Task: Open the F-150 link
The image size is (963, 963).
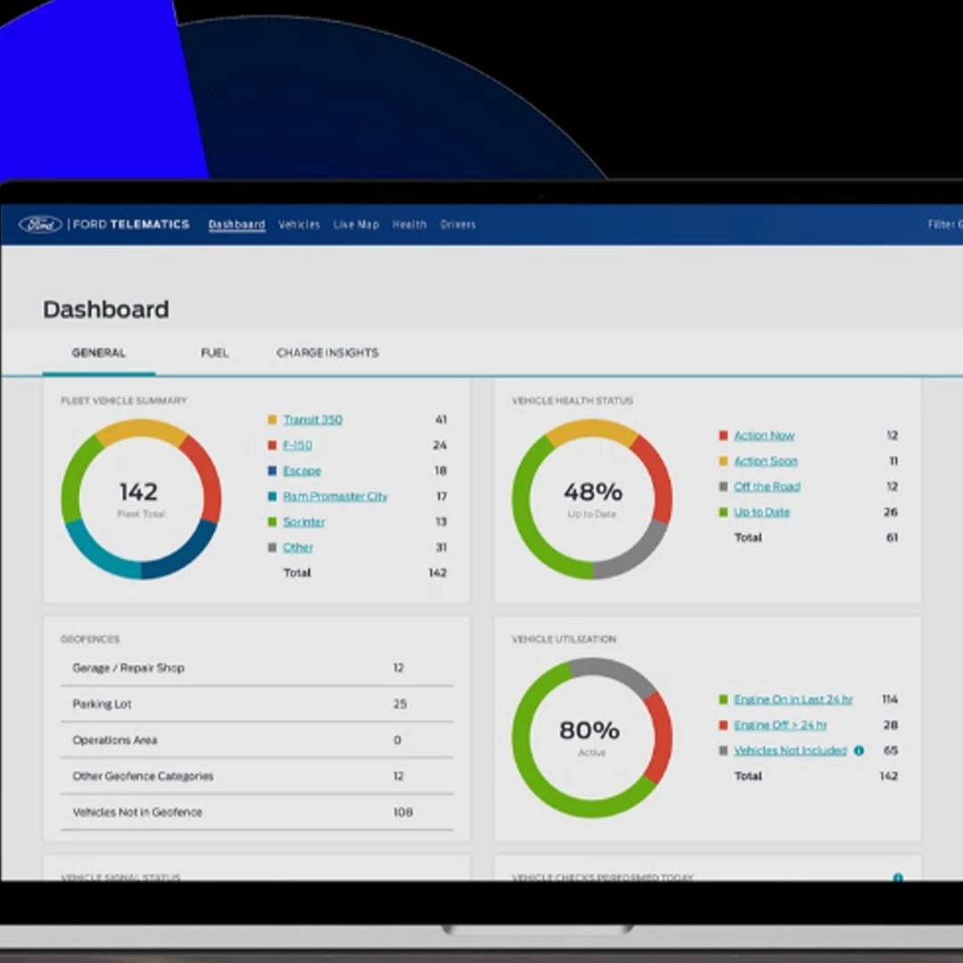Action: tap(297, 445)
